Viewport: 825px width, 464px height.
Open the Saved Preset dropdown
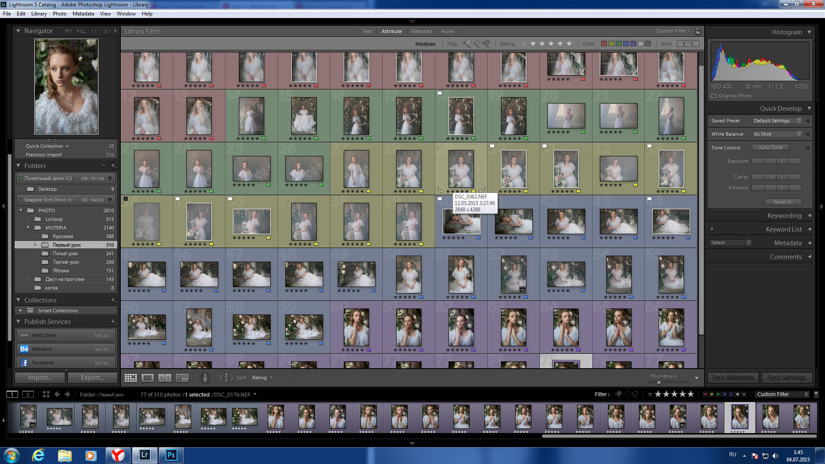(777, 121)
